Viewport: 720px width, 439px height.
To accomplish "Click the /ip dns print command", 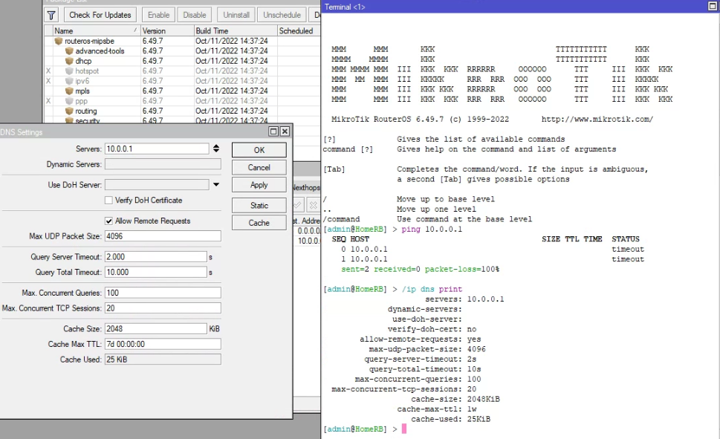I will pos(432,289).
